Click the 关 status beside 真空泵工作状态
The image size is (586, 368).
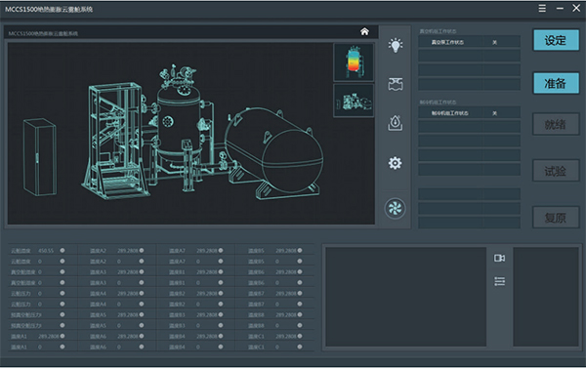(494, 42)
